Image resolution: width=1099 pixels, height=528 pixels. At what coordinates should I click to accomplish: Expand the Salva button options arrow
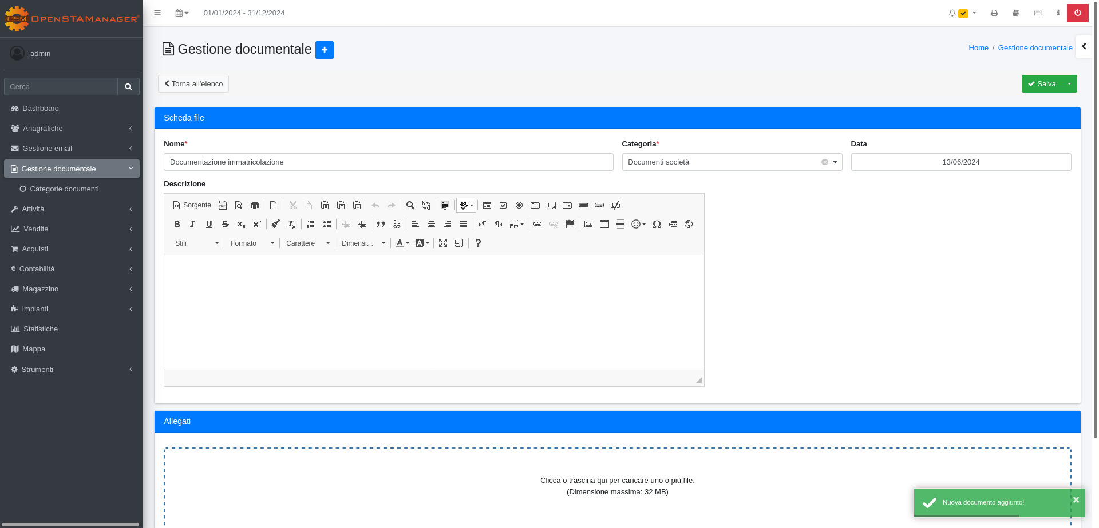pos(1069,83)
